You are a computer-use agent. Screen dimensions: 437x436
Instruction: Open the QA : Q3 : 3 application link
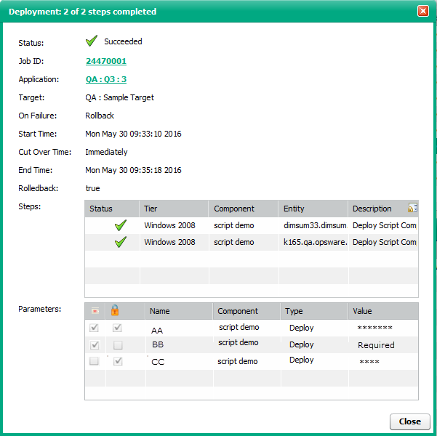106,80
